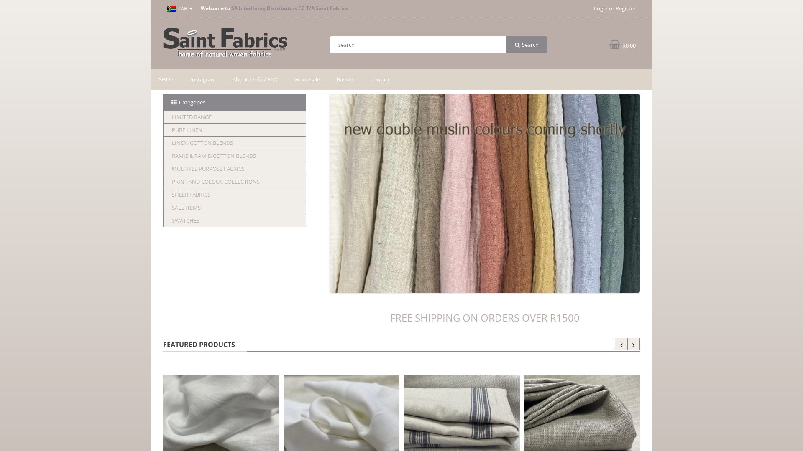Visit the Instagram menu item

point(203,79)
